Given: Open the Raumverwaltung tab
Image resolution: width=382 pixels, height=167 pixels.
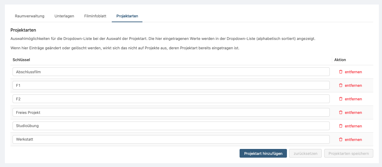Looking at the screenshot, I should point(29,16).
